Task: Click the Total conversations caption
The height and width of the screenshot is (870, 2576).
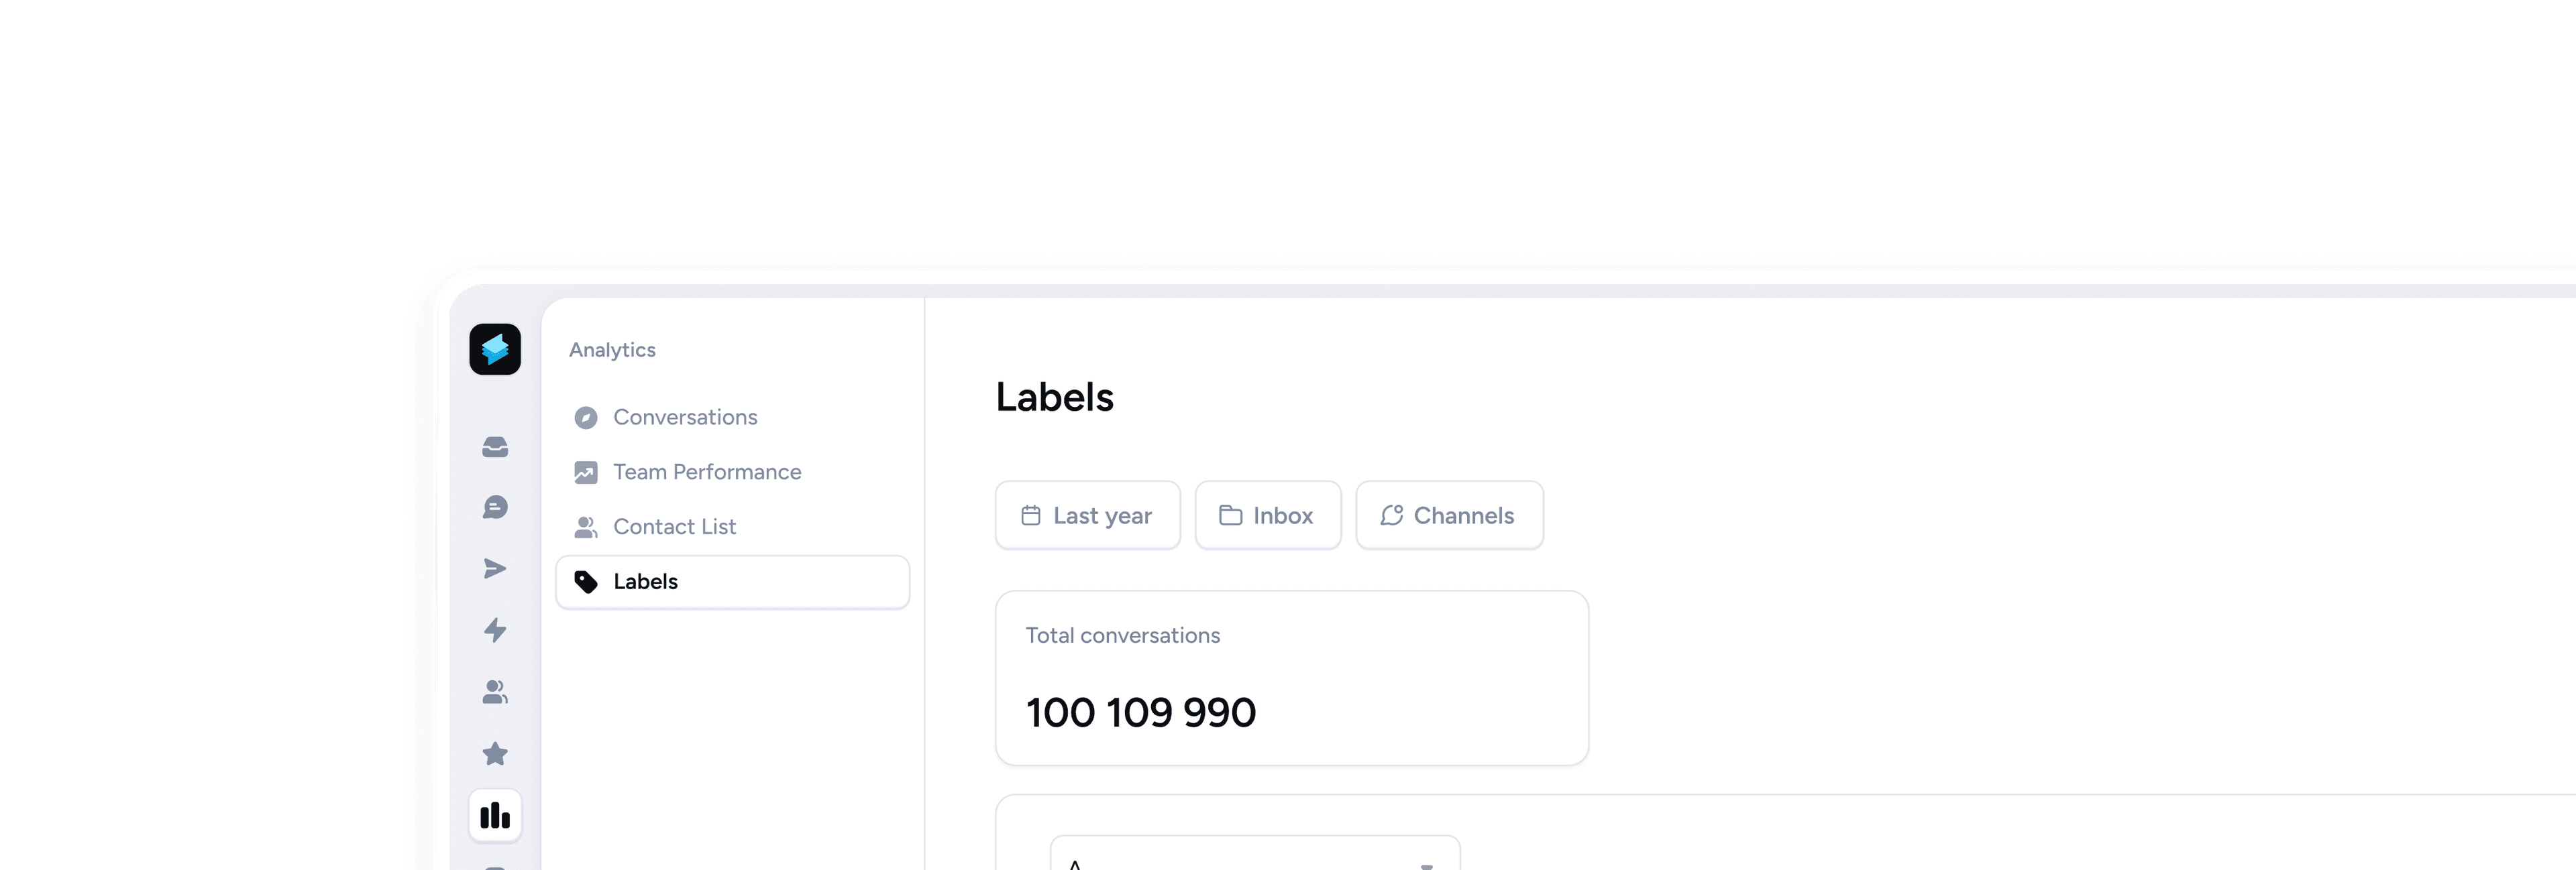Action: (1122, 636)
